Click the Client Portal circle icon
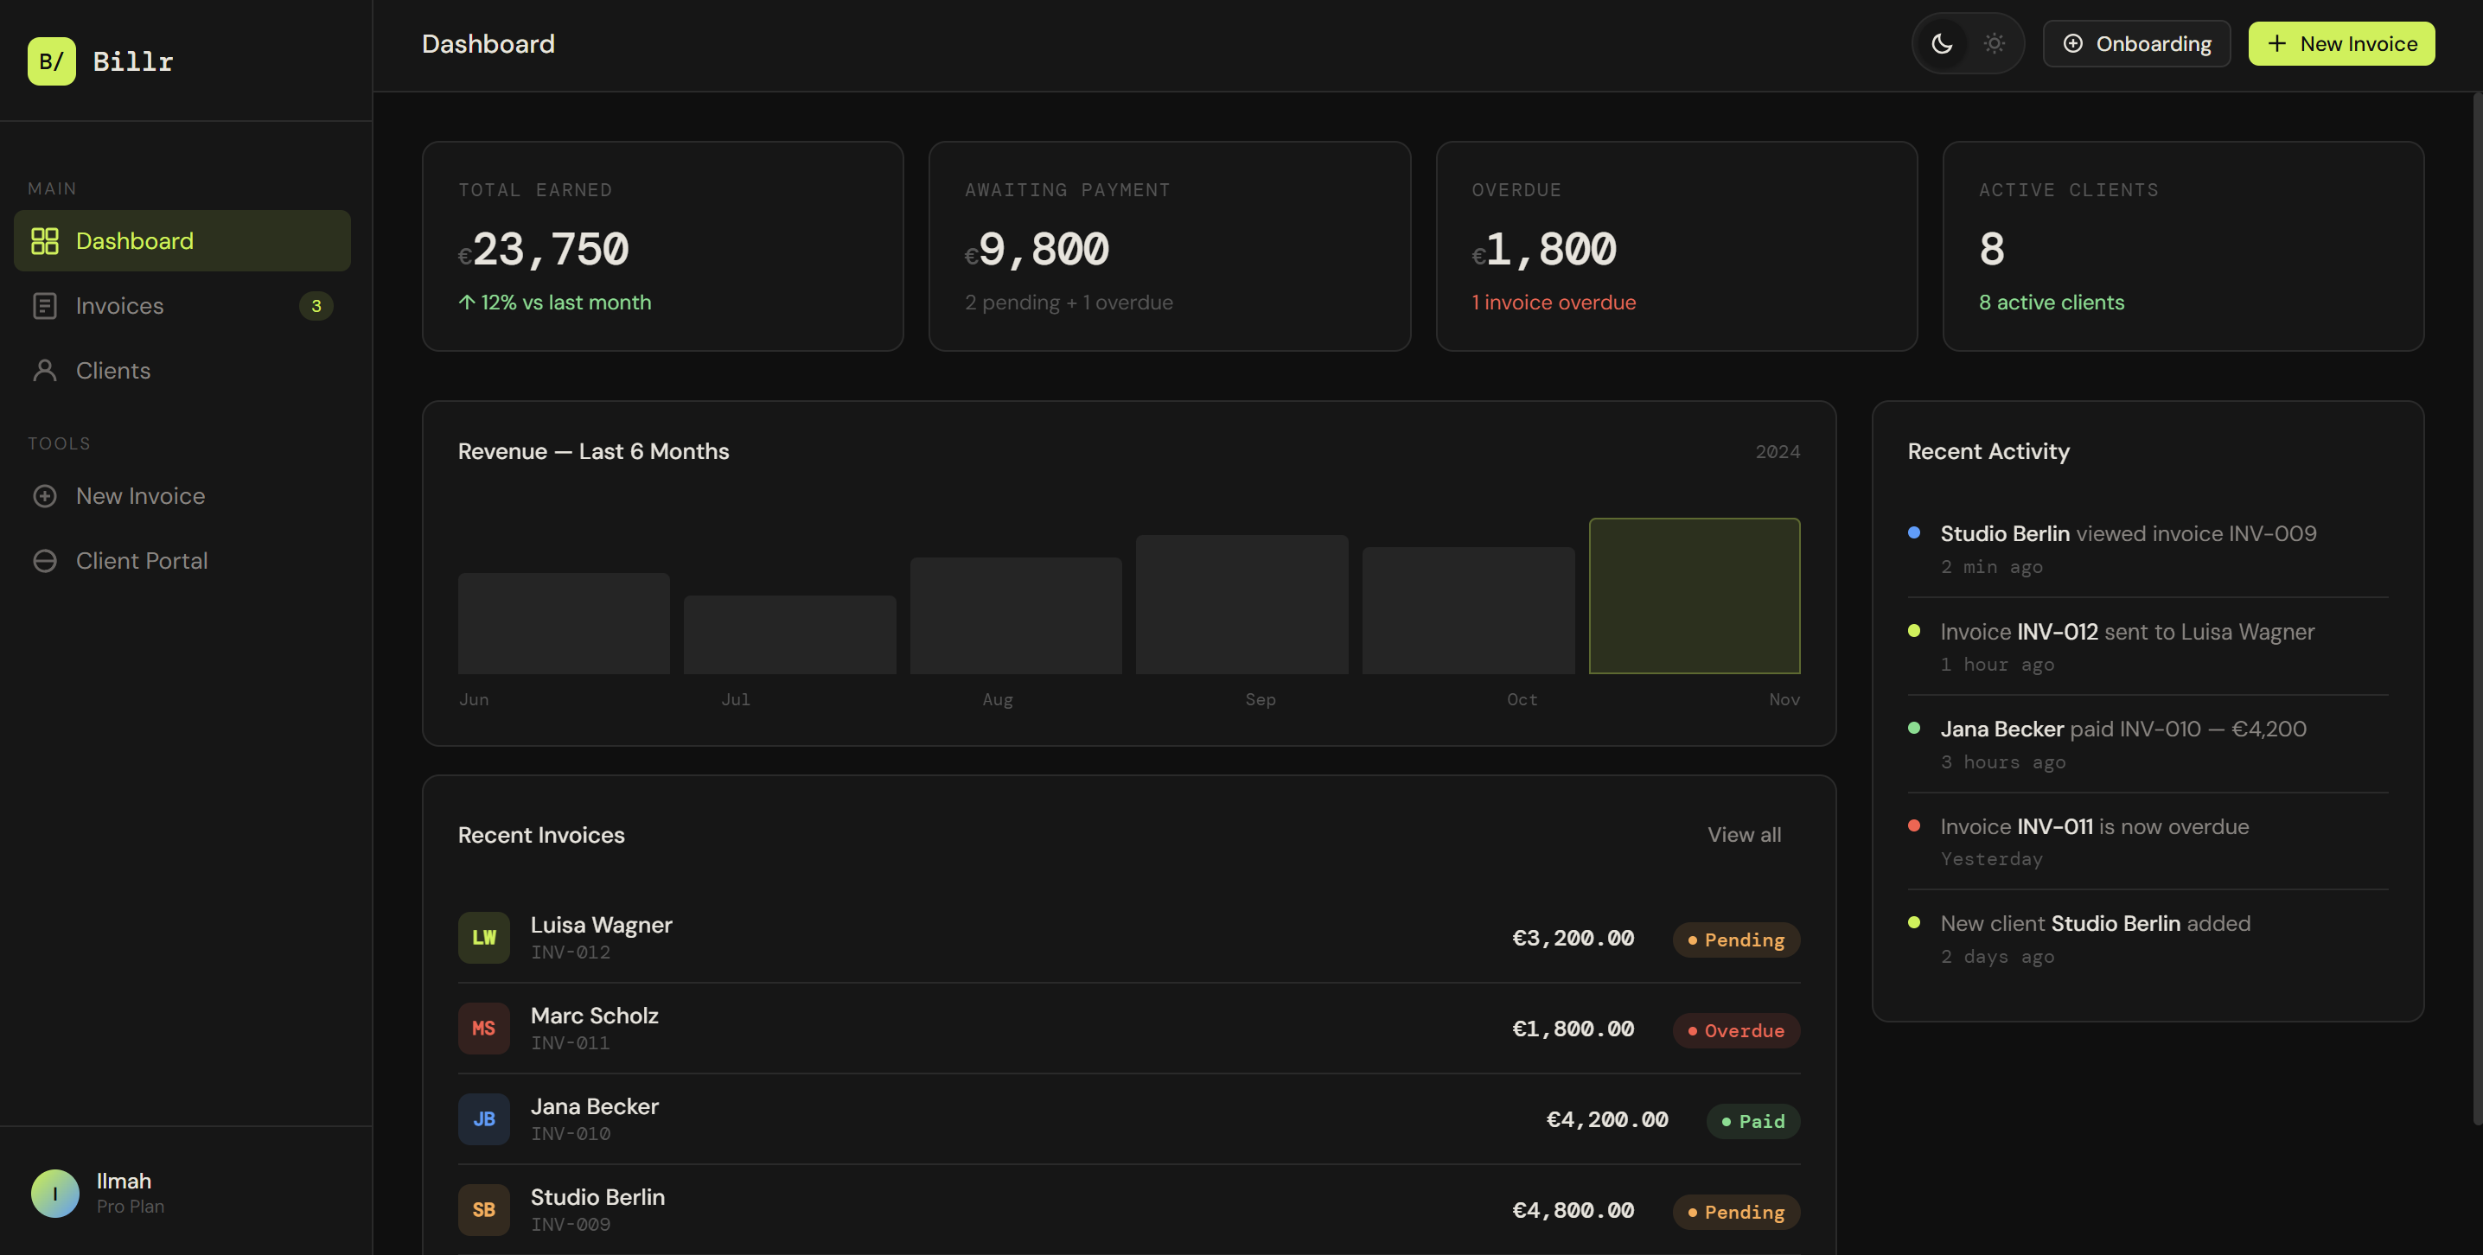The image size is (2483, 1255). coord(44,561)
